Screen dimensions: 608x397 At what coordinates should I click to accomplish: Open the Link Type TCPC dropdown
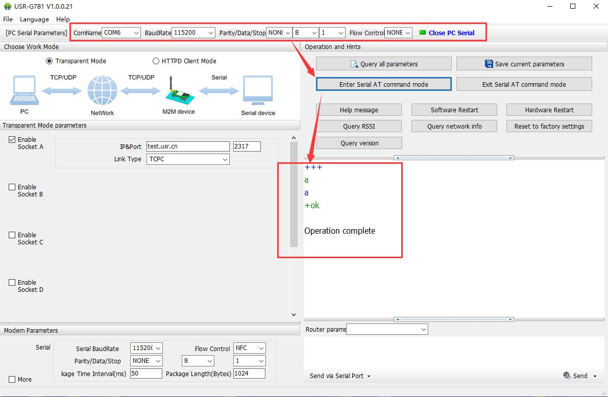(x=188, y=159)
